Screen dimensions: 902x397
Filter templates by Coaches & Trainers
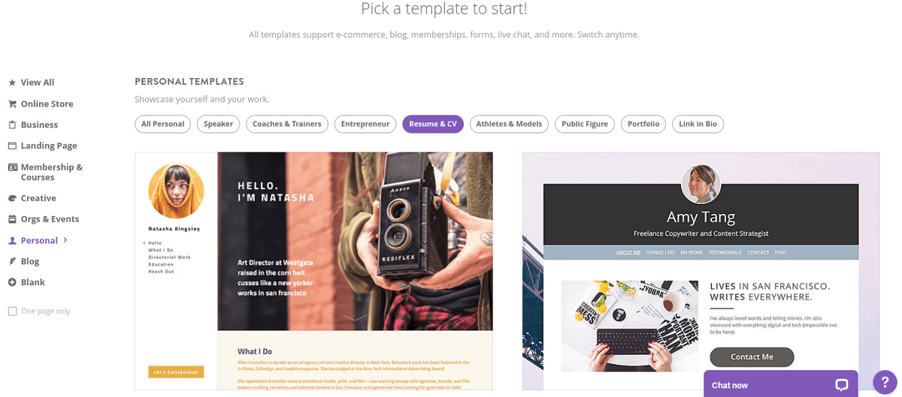click(286, 124)
